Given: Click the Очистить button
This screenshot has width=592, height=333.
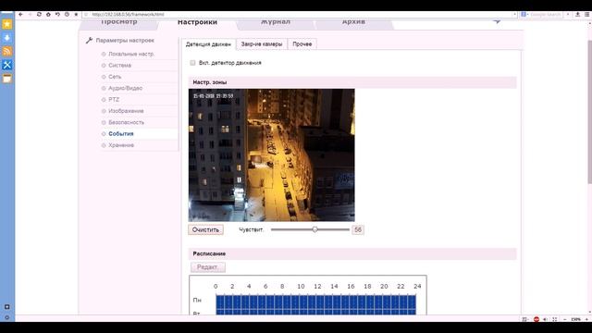Looking at the screenshot, I should (205, 229).
